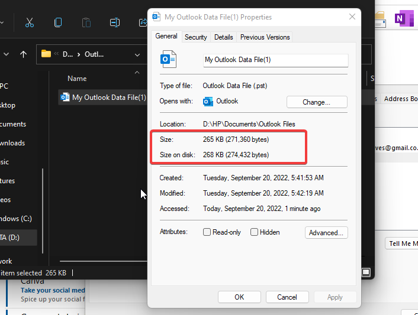Open the recent locations chevron beside Up arrow
This screenshot has height=315, width=418.
[x=6, y=54]
